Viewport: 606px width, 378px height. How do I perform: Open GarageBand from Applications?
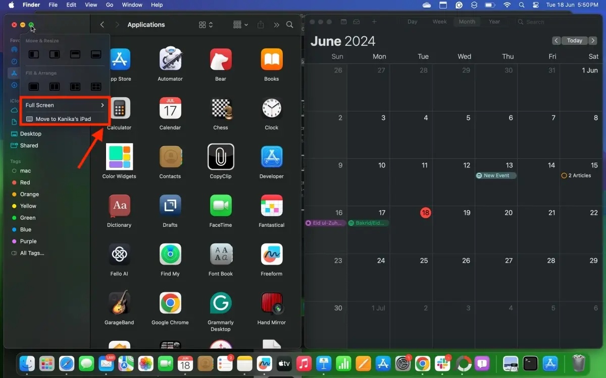click(119, 303)
